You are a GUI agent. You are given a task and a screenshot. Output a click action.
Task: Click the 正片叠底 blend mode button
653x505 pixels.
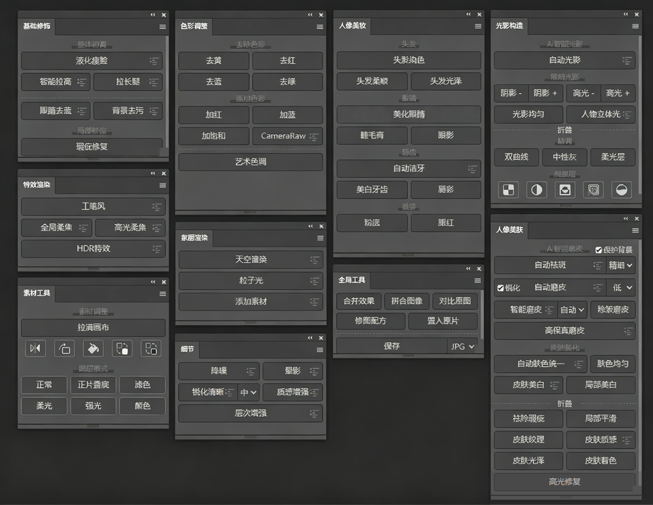point(93,385)
